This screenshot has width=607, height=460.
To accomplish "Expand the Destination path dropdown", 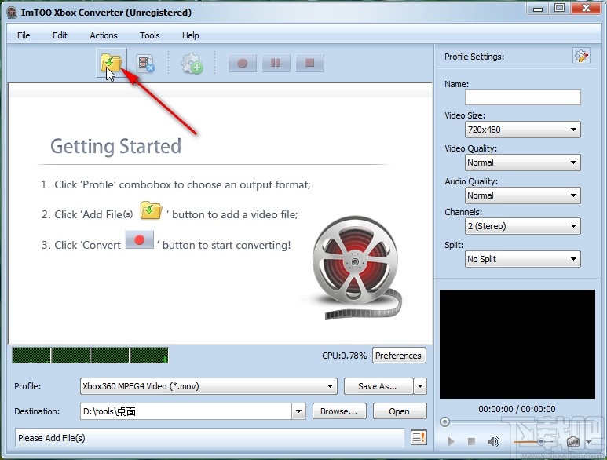I will pyautogui.click(x=298, y=411).
